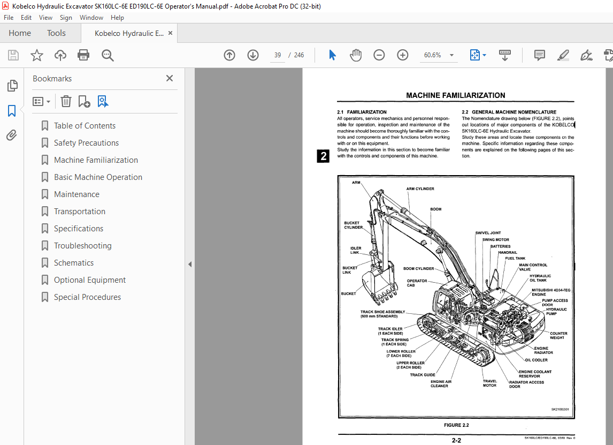Go to Troubleshooting bookmark

pos(83,246)
